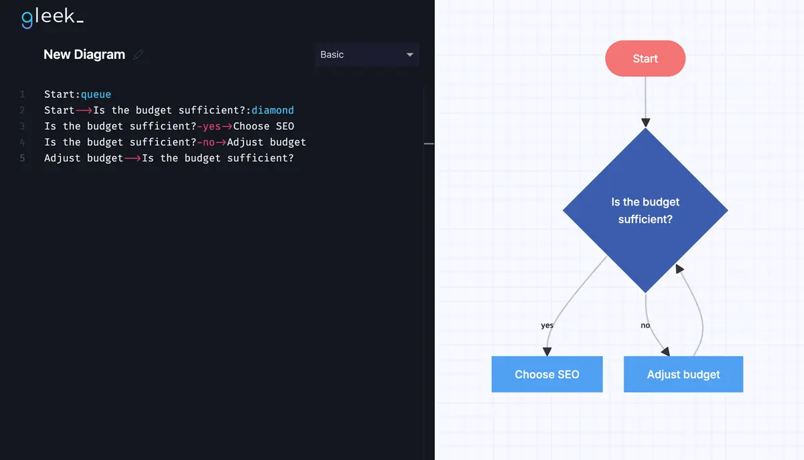Click code line 2 ending in ':diamond'
This screenshot has width=804, height=460.
click(x=169, y=110)
